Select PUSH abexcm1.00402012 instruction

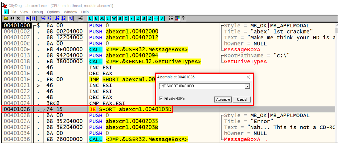pyautogui.click(x=124, y=37)
